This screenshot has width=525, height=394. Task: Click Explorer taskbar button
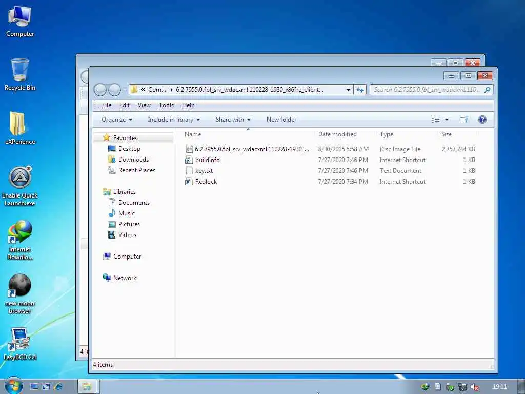click(87, 387)
